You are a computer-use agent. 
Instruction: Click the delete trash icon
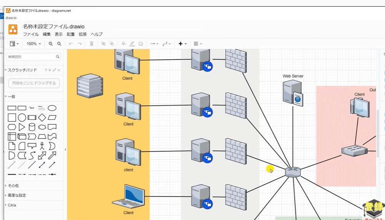[92, 44]
